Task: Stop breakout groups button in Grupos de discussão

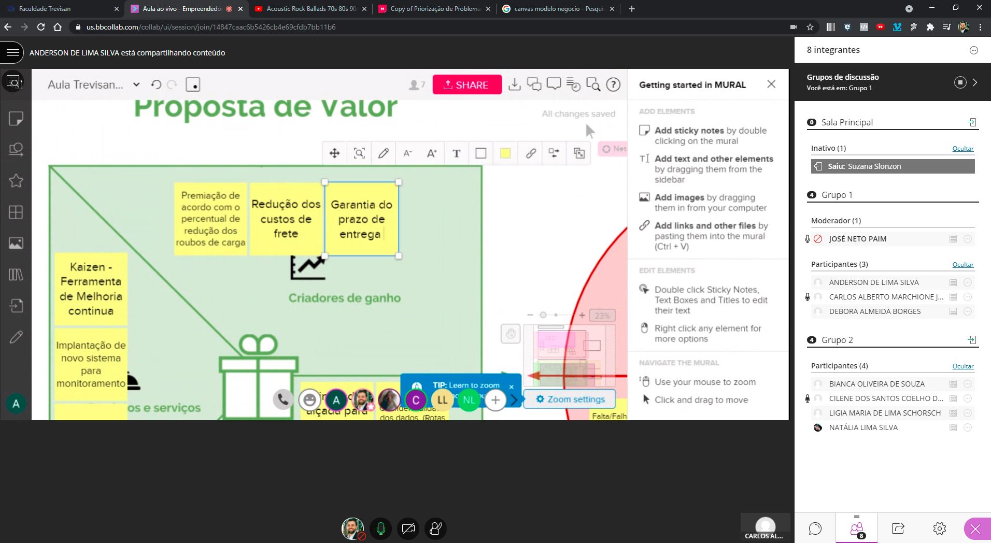Action: point(960,82)
